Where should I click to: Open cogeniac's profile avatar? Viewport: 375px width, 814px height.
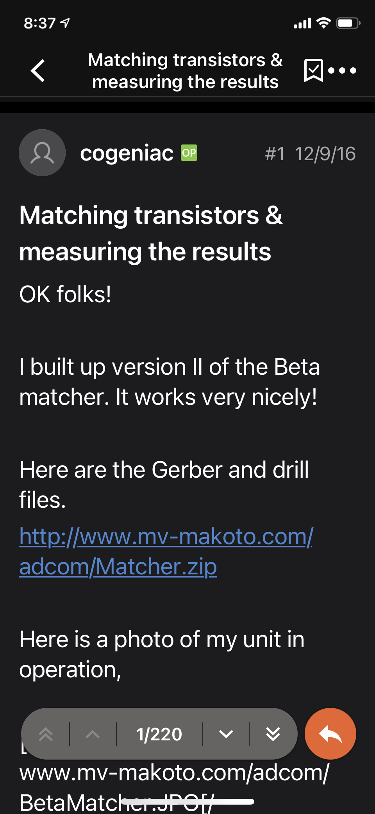coord(42,153)
